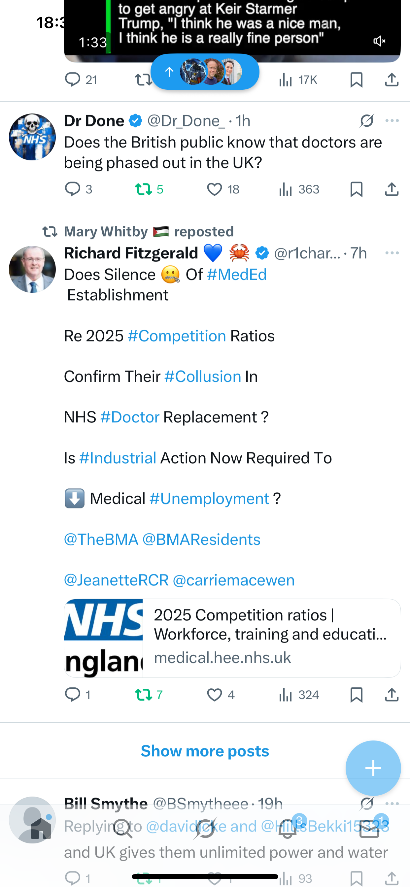Open more options on Bill Smythe's post
The width and height of the screenshot is (410, 887).
(392, 804)
